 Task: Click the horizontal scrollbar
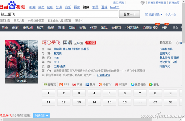tap(77, 119)
